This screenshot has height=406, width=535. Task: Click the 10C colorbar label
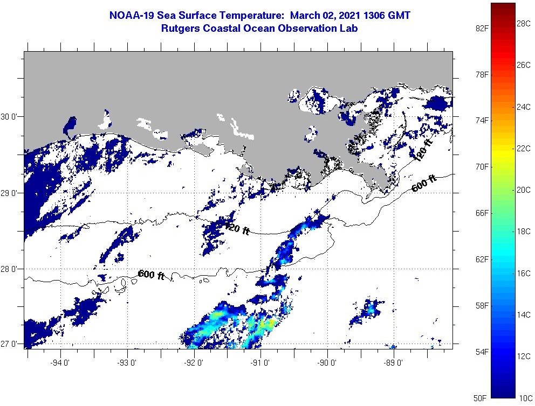(x=525, y=398)
